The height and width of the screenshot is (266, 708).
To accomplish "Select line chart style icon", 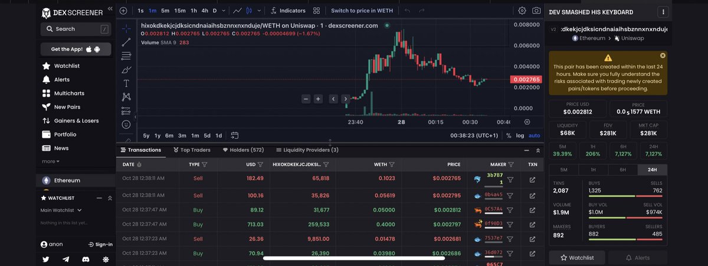I will coord(237,11).
